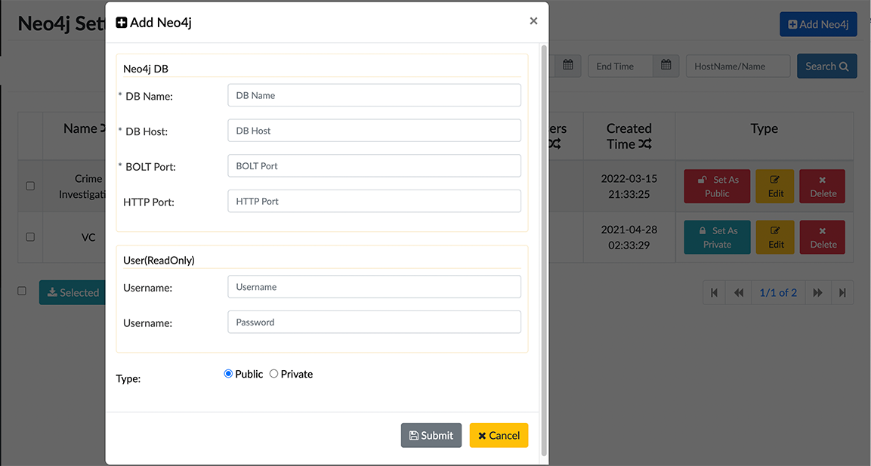The height and width of the screenshot is (466, 871).
Task: Click into the DB Name field
Action: point(374,95)
